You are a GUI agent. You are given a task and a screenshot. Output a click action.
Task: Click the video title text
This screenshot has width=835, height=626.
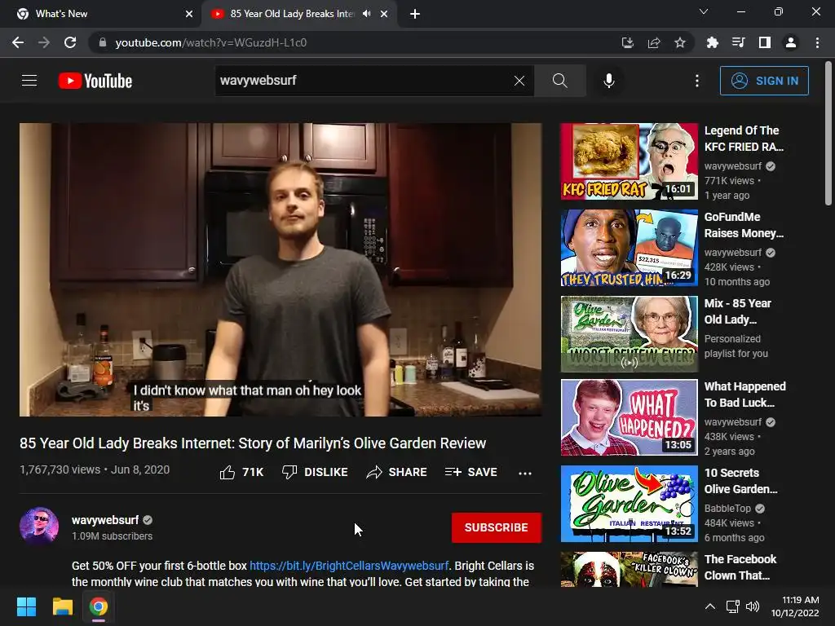click(253, 443)
